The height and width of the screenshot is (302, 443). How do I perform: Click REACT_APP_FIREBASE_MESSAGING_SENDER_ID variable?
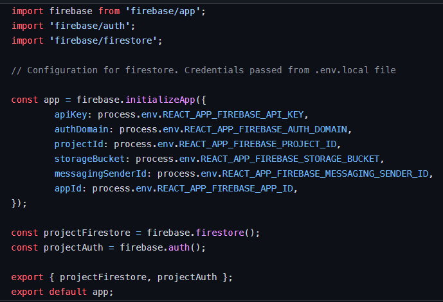325,174
